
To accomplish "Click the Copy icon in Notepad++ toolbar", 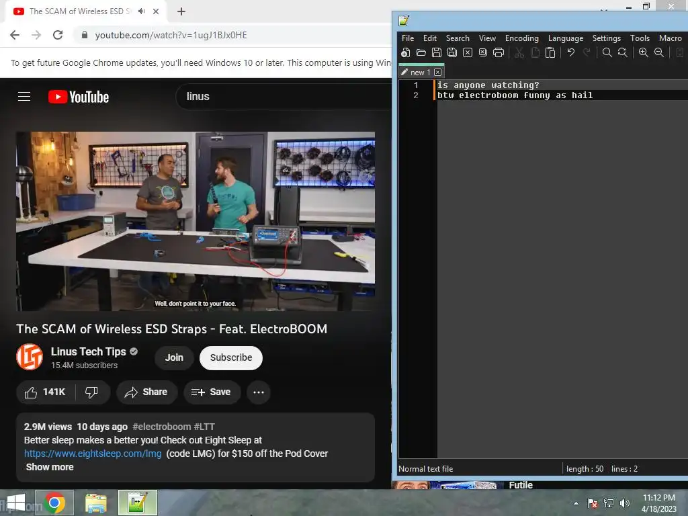I will point(535,52).
